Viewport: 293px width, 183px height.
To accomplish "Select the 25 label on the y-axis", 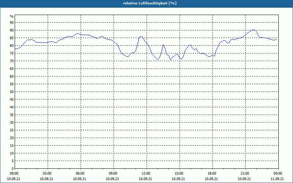I will [x=12, y=130].
